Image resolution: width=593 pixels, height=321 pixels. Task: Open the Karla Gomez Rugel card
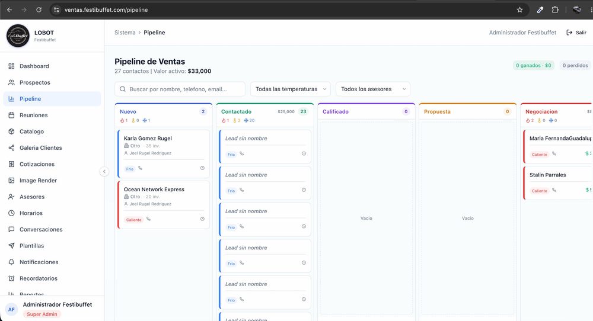(164, 154)
